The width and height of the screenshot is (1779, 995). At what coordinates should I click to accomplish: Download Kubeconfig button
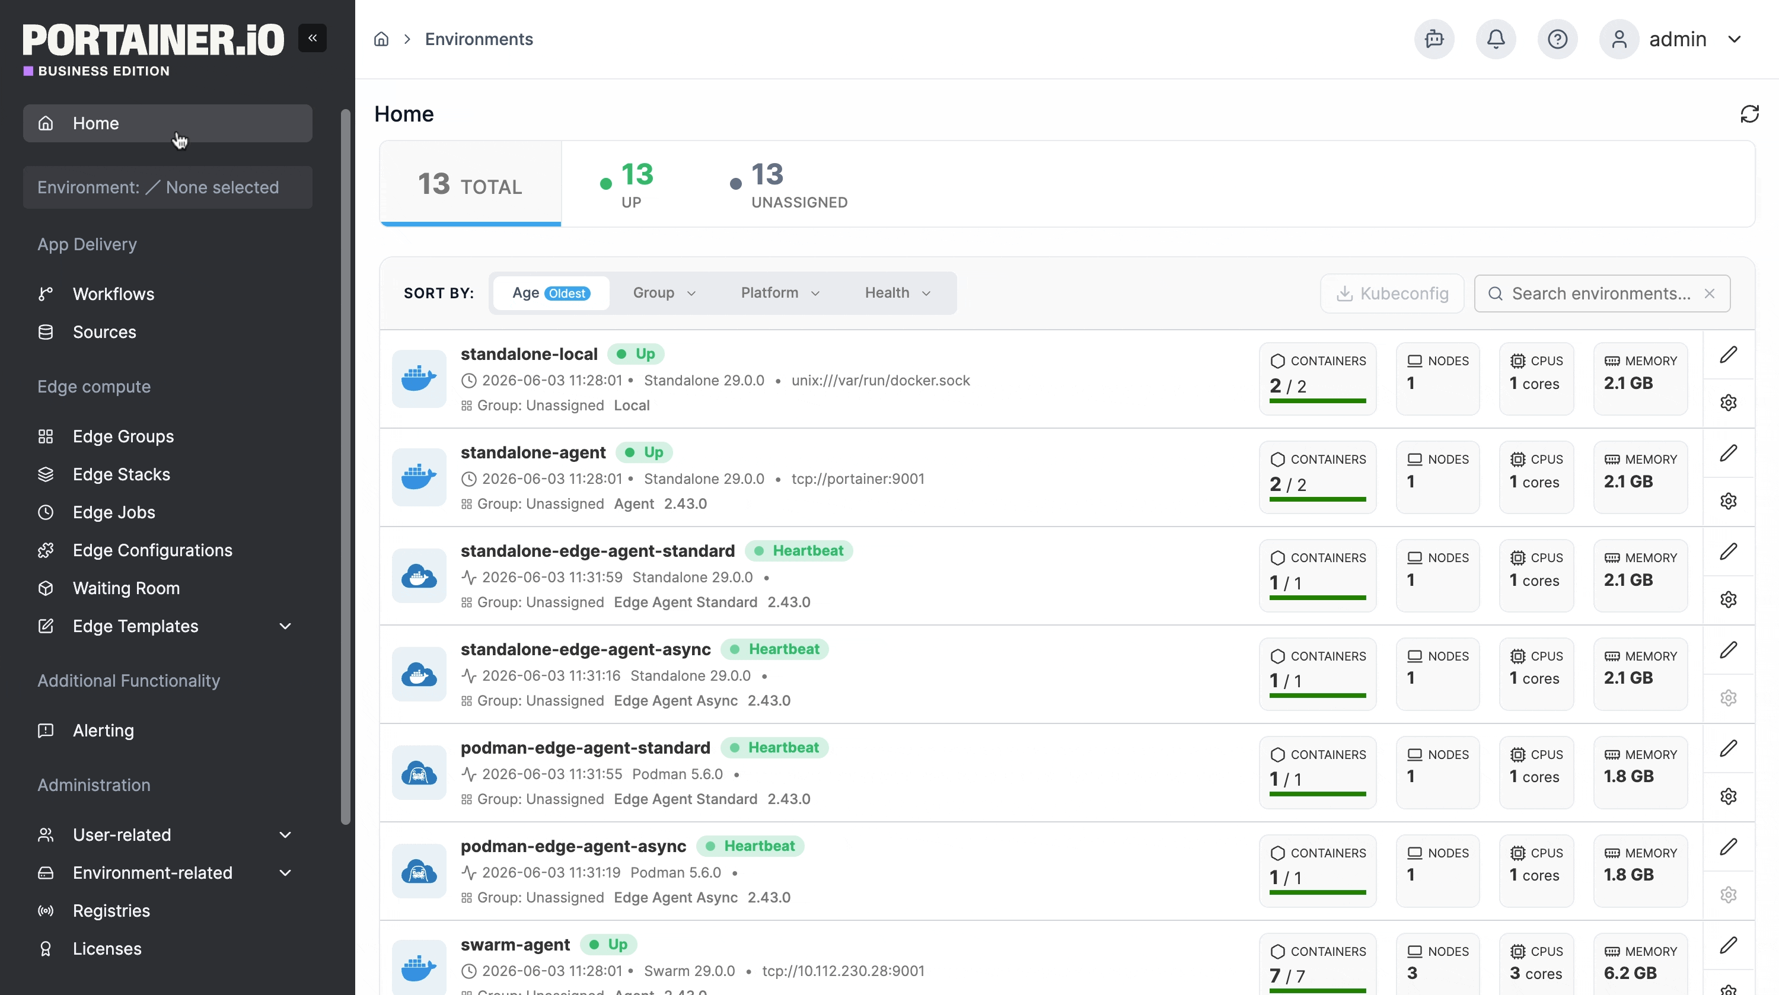pos(1392,294)
